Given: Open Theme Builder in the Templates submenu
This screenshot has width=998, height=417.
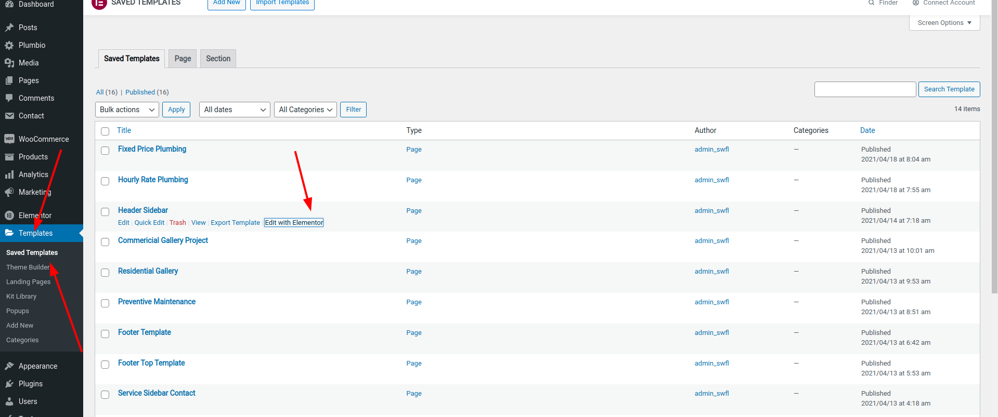Looking at the screenshot, I should (x=28, y=267).
